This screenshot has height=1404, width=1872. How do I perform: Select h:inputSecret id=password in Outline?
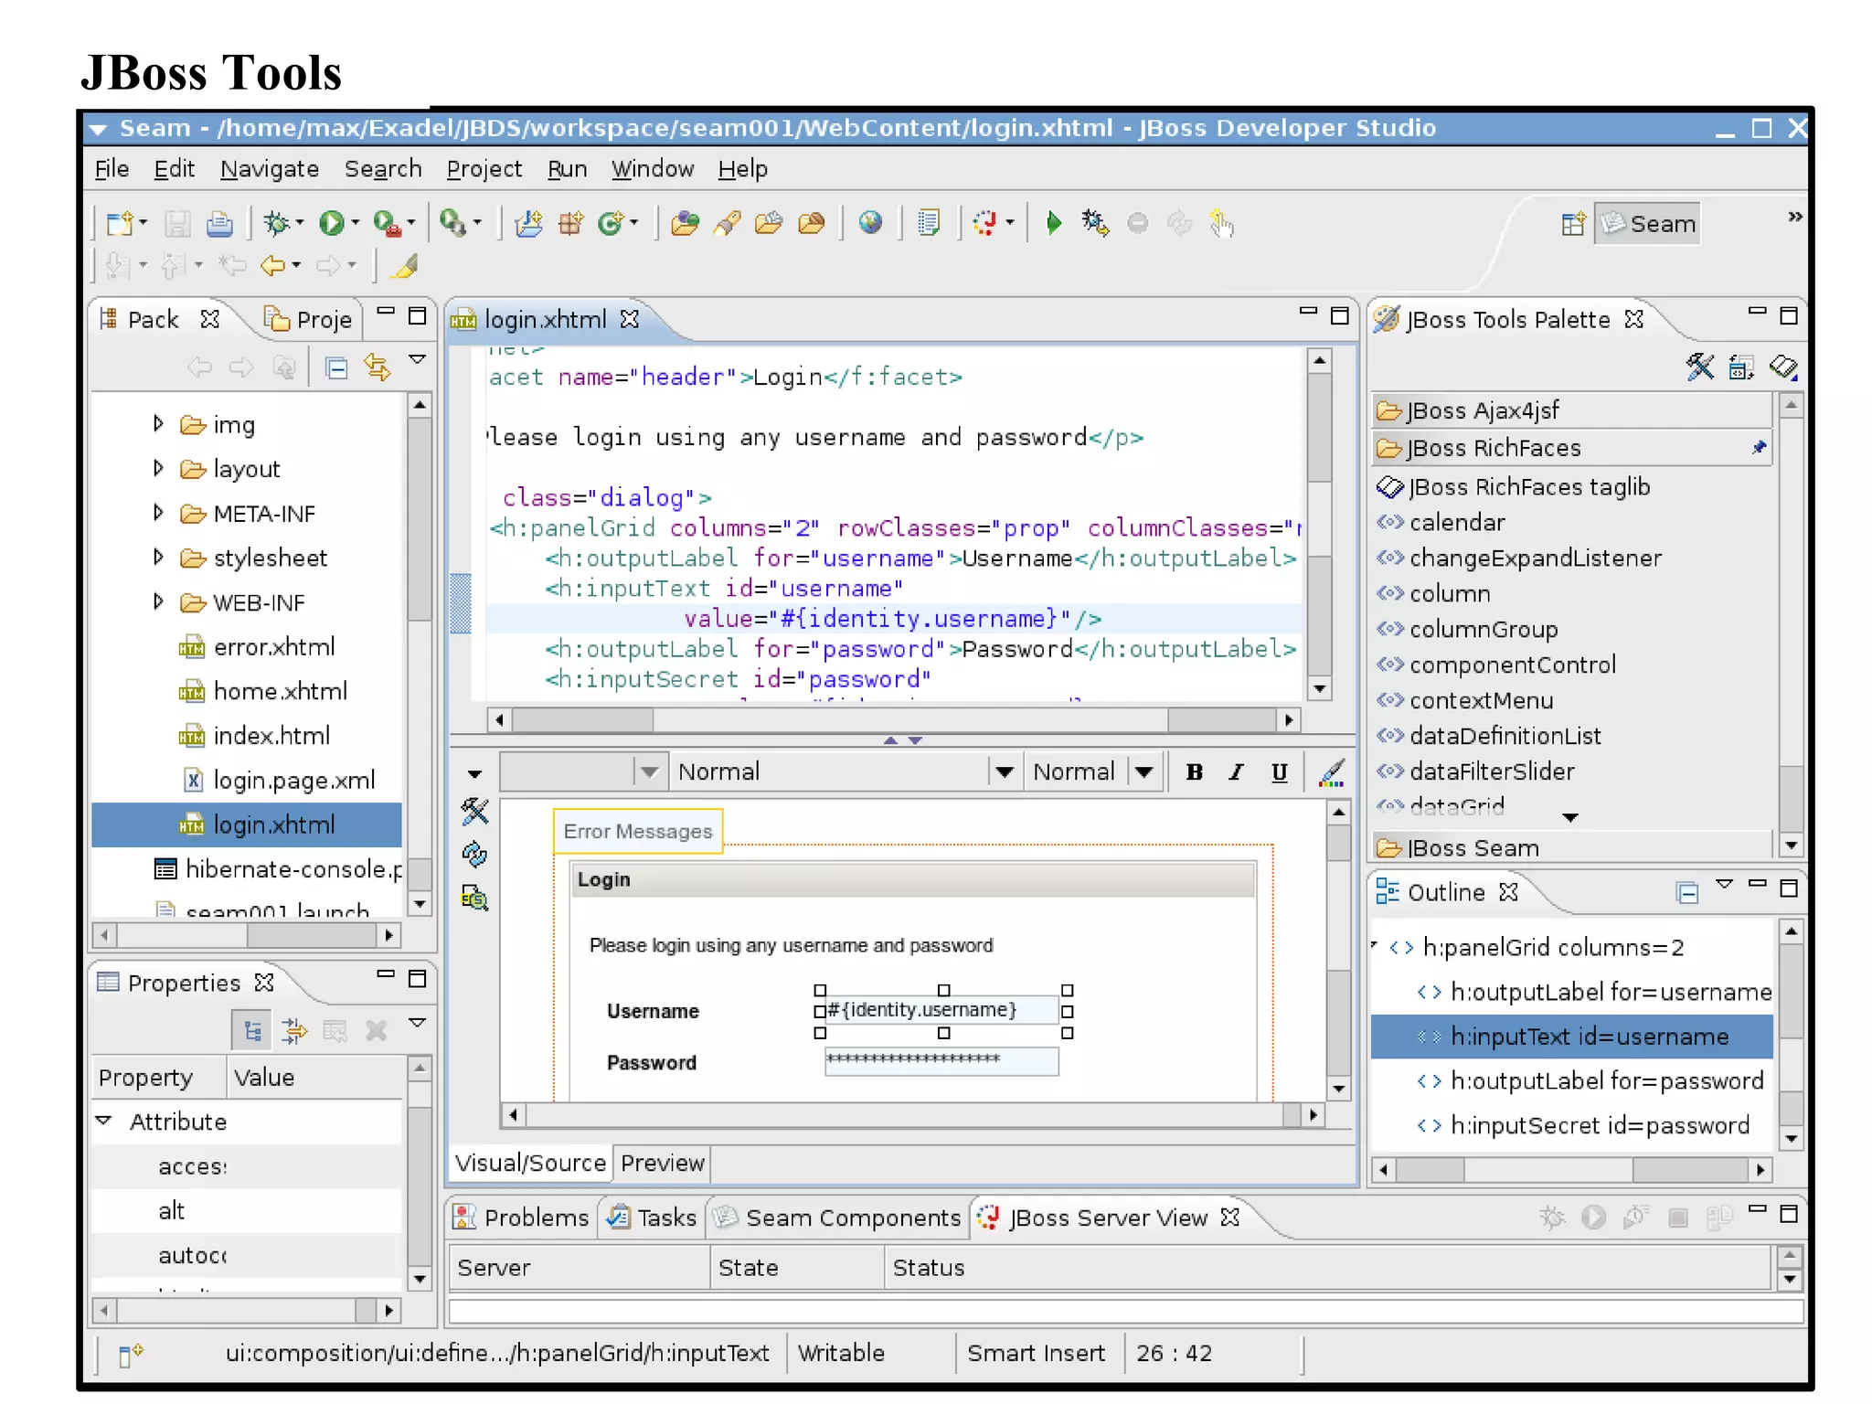pos(1600,1125)
